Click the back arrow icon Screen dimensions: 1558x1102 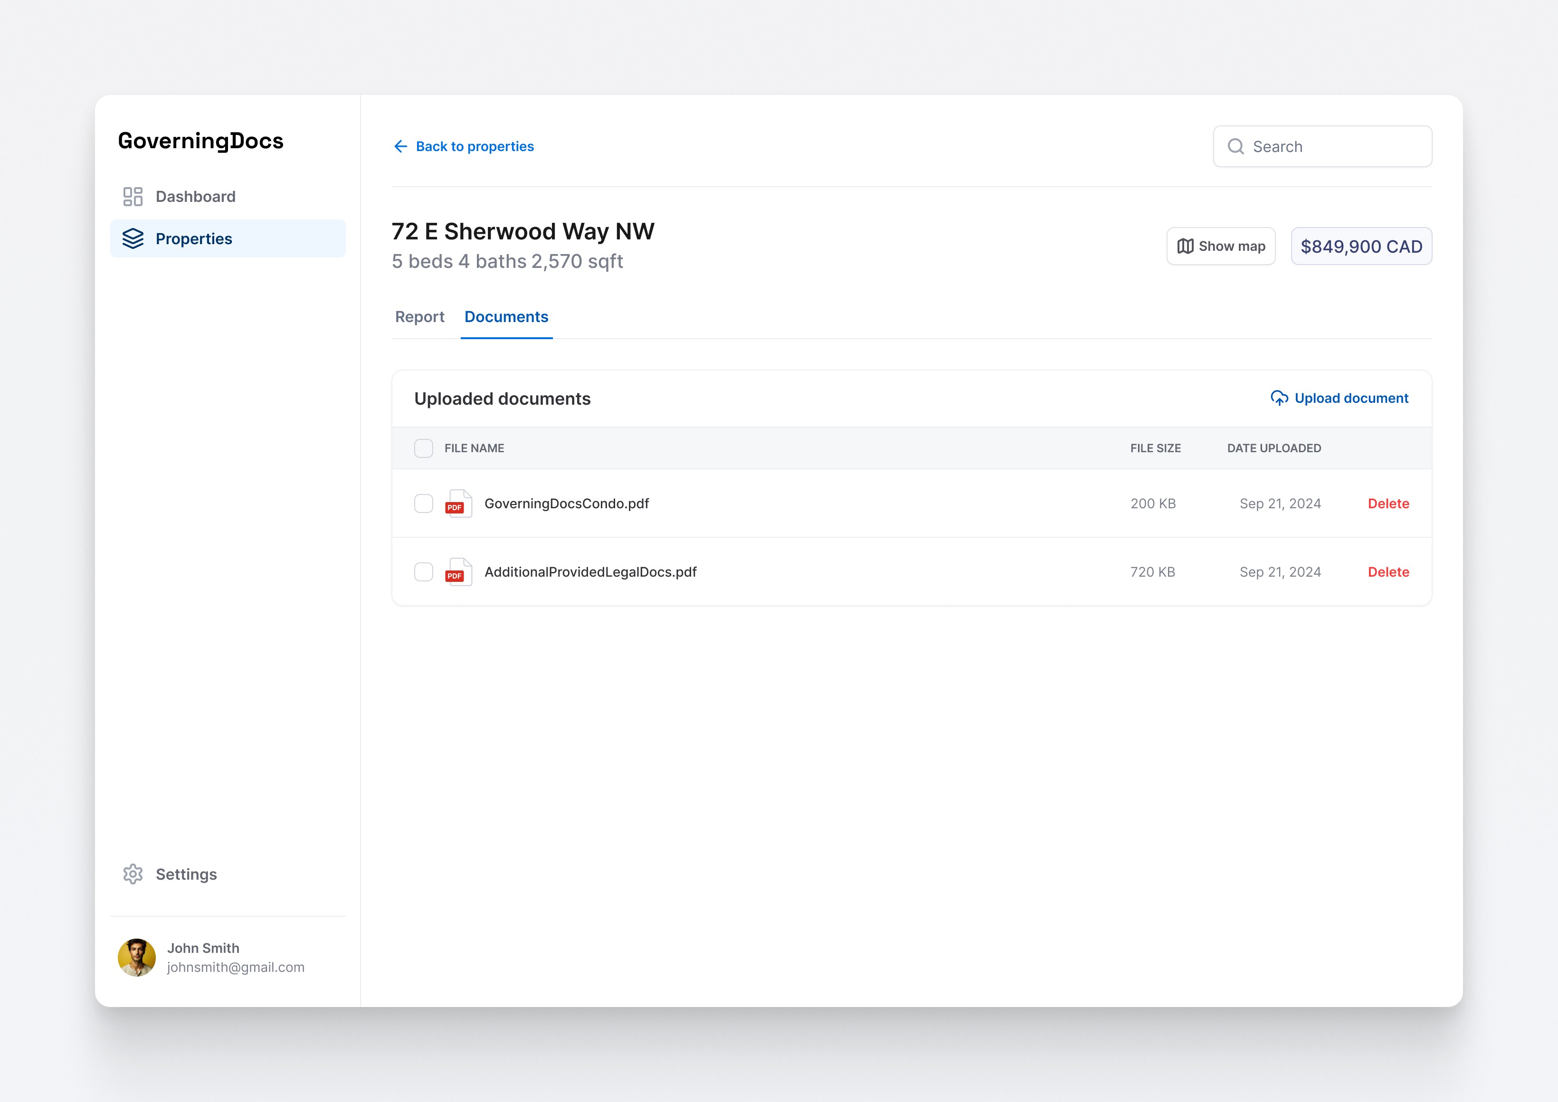coord(400,147)
